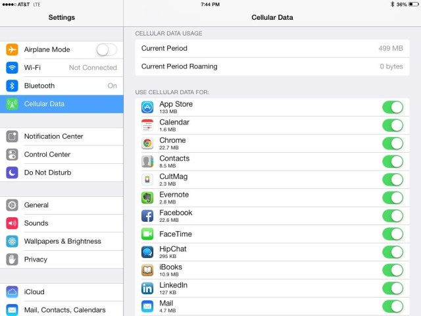Viewport: 421px width, 316px height.
Task: Tap the LinkedIn app icon
Action: 147,288
